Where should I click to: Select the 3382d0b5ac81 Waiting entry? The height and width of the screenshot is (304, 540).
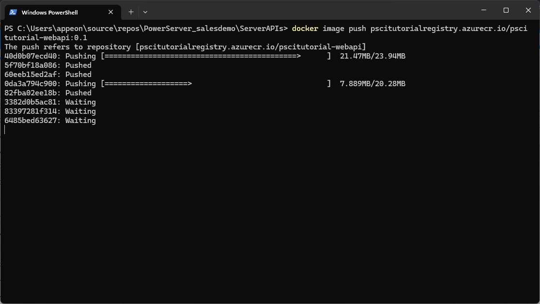(x=50, y=102)
